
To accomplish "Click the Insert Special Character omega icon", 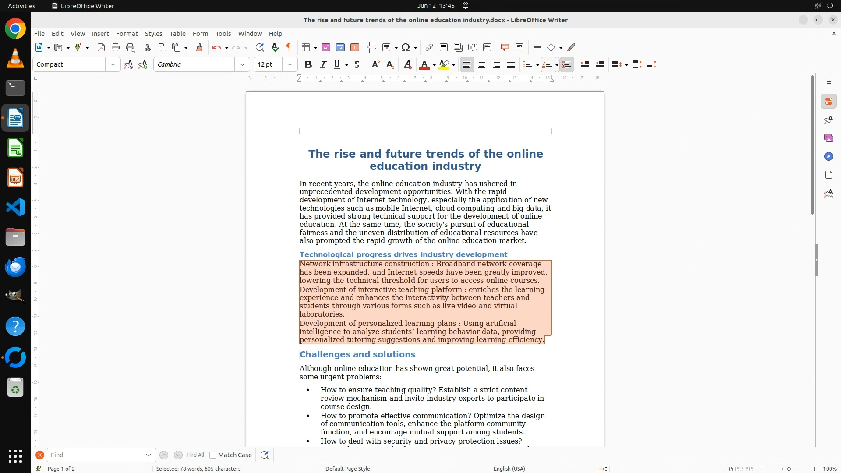I will pos(406,47).
